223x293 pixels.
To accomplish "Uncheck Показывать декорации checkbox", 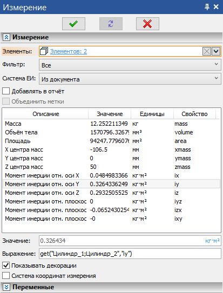I will point(6,265).
